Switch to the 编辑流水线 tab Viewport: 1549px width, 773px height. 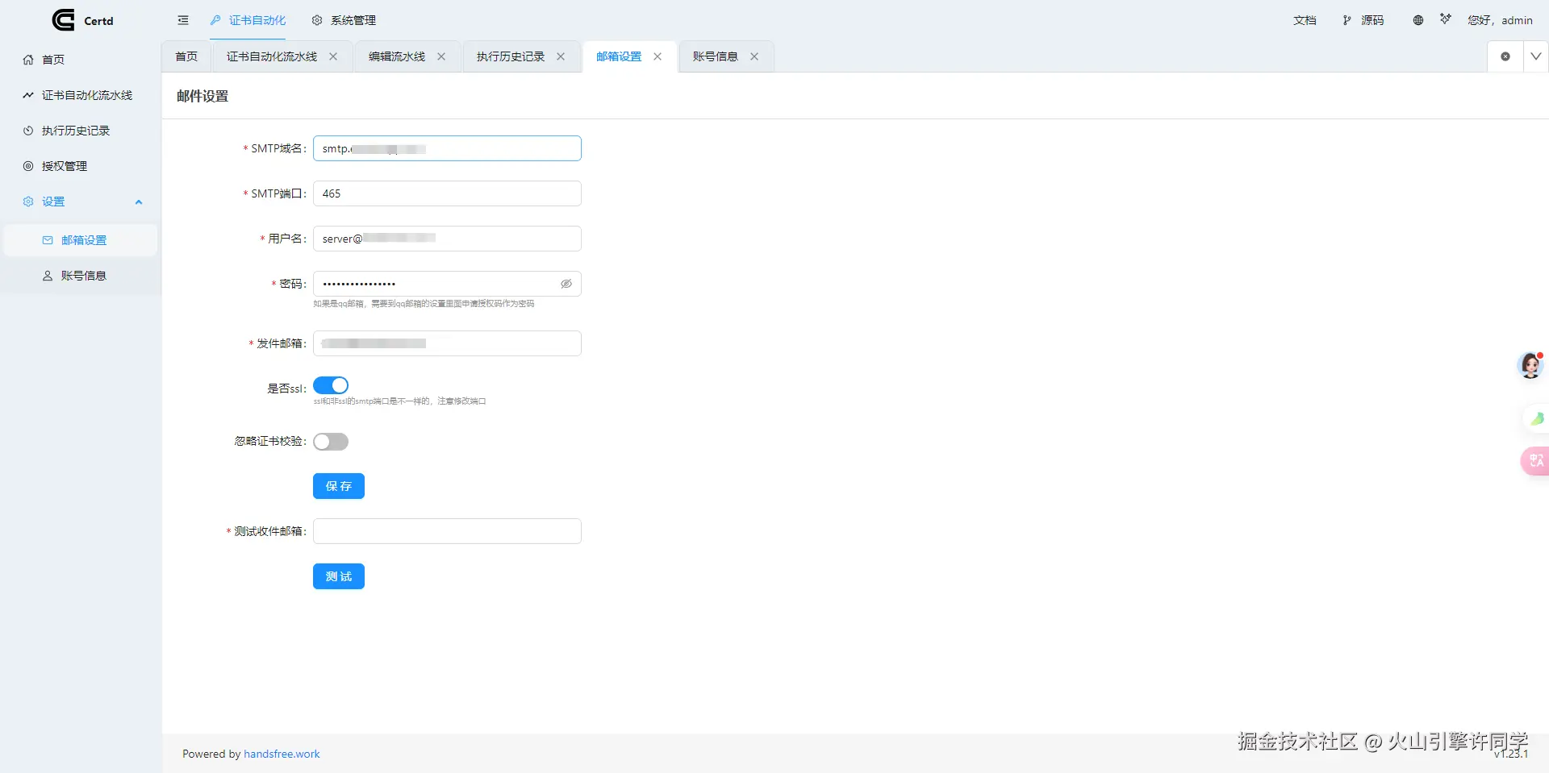click(x=397, y=56)
